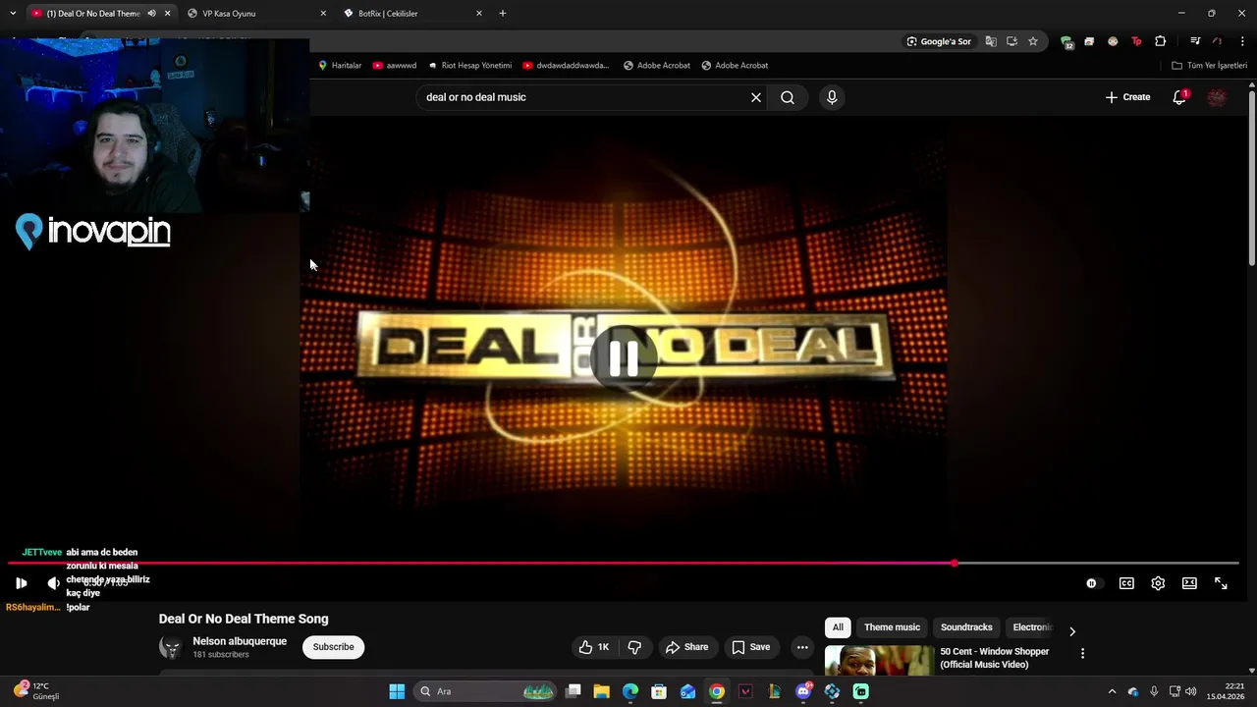Open Tüm Yer İşaretleri bookmarks folder
1257x707 pixels.
[x=1209, y=66]
